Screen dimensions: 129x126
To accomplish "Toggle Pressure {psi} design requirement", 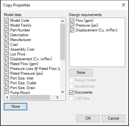I will pos(72,25).
